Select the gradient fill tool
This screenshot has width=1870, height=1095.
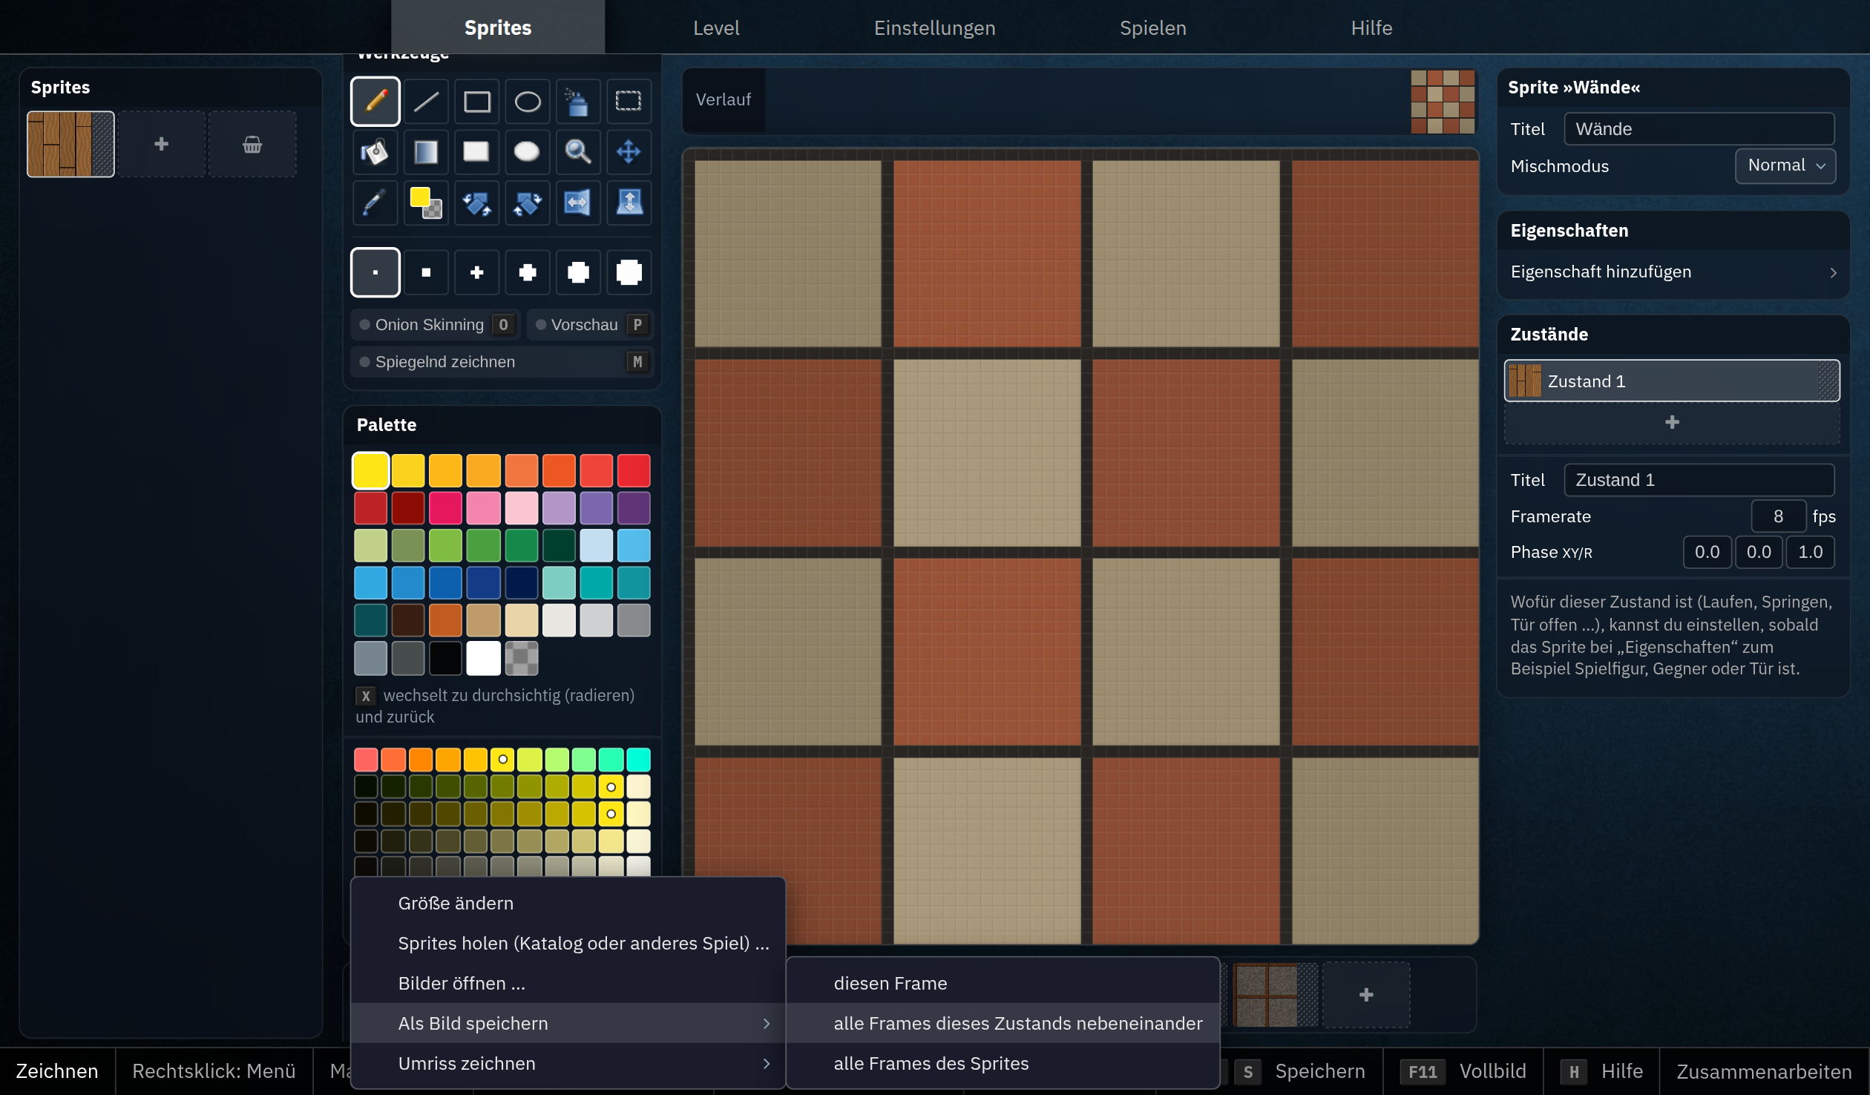pos(426,152)
